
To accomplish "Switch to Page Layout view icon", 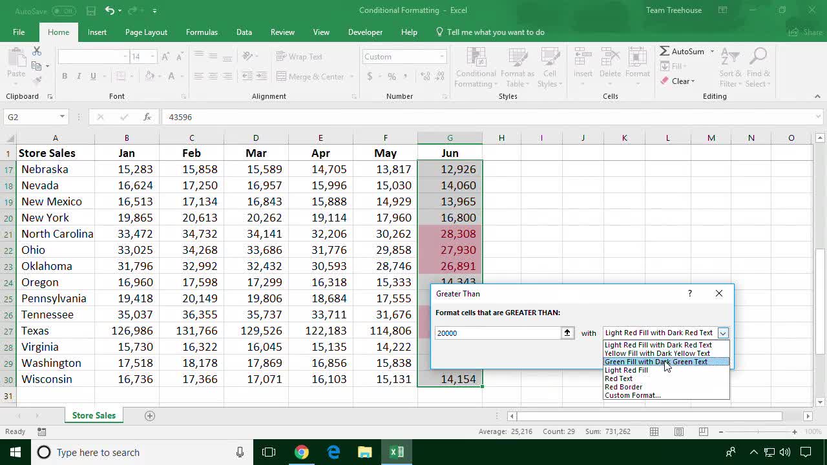I will tap(679, 431).
